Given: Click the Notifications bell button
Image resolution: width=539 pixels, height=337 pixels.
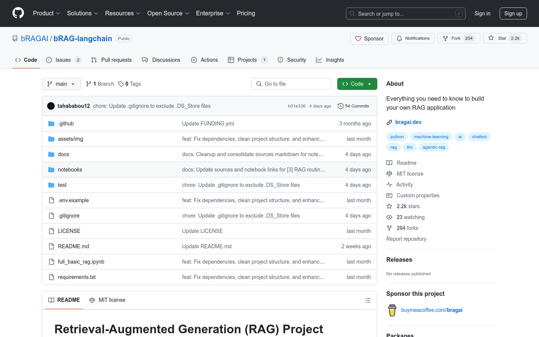Looking at the screenshot, I should point(413,38).
